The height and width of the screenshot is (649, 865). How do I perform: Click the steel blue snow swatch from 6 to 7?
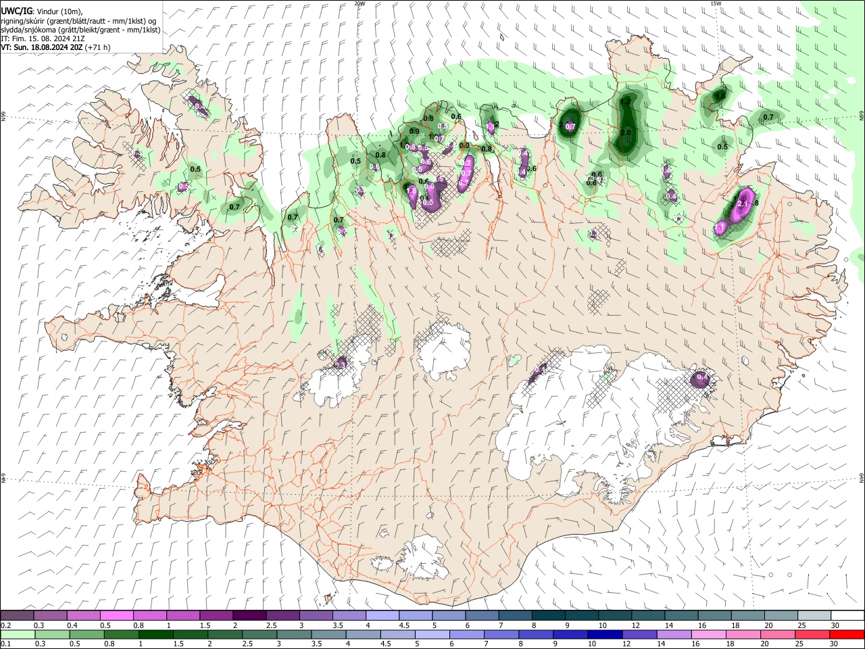(x=480, y=615)
